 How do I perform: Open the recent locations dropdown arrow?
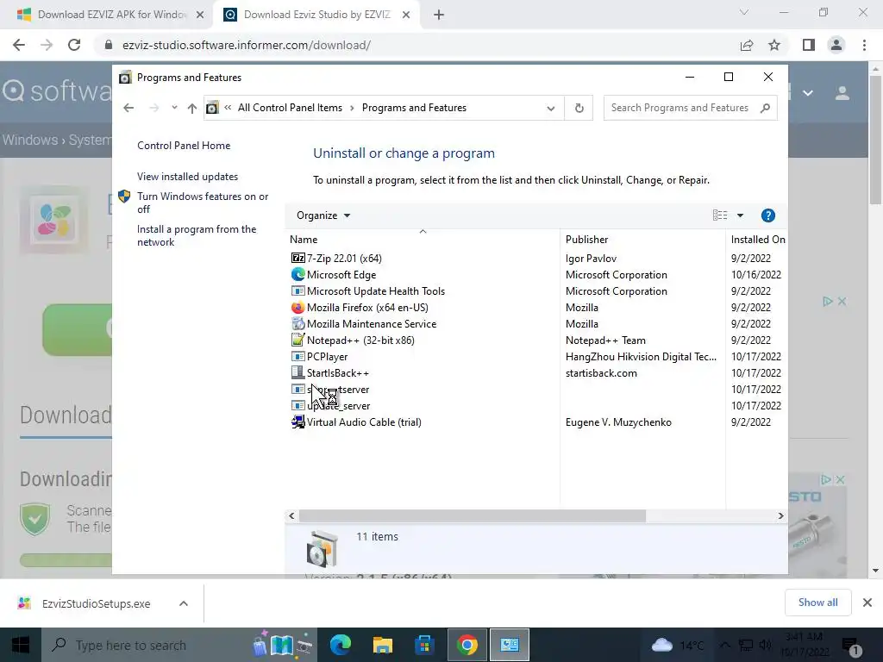click(174, 108)
